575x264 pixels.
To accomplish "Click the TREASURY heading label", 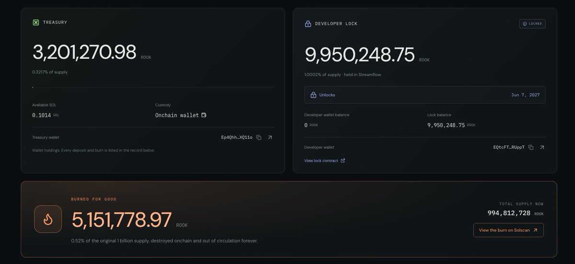I will 55,22.
